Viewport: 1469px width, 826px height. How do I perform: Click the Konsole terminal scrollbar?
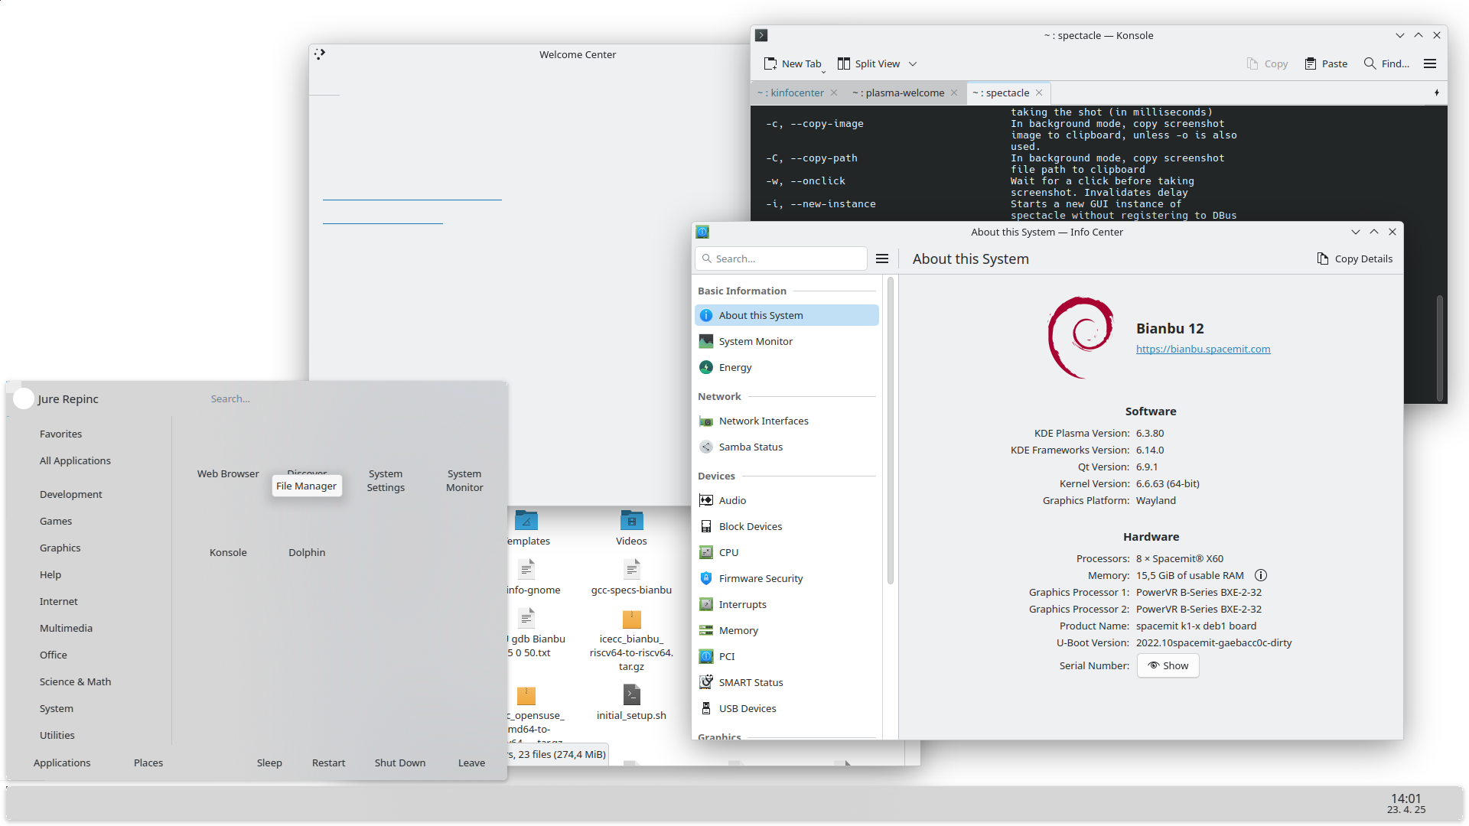pyautogui.click(x=1440, y=348)
